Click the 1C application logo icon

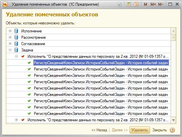(x=5, y=4)
